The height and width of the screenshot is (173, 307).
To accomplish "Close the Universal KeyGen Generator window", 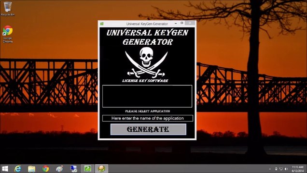I will point(190,23).
